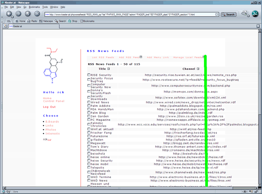
Task: Check the RISE Security feed checkbox
Action: click(89, 75)
